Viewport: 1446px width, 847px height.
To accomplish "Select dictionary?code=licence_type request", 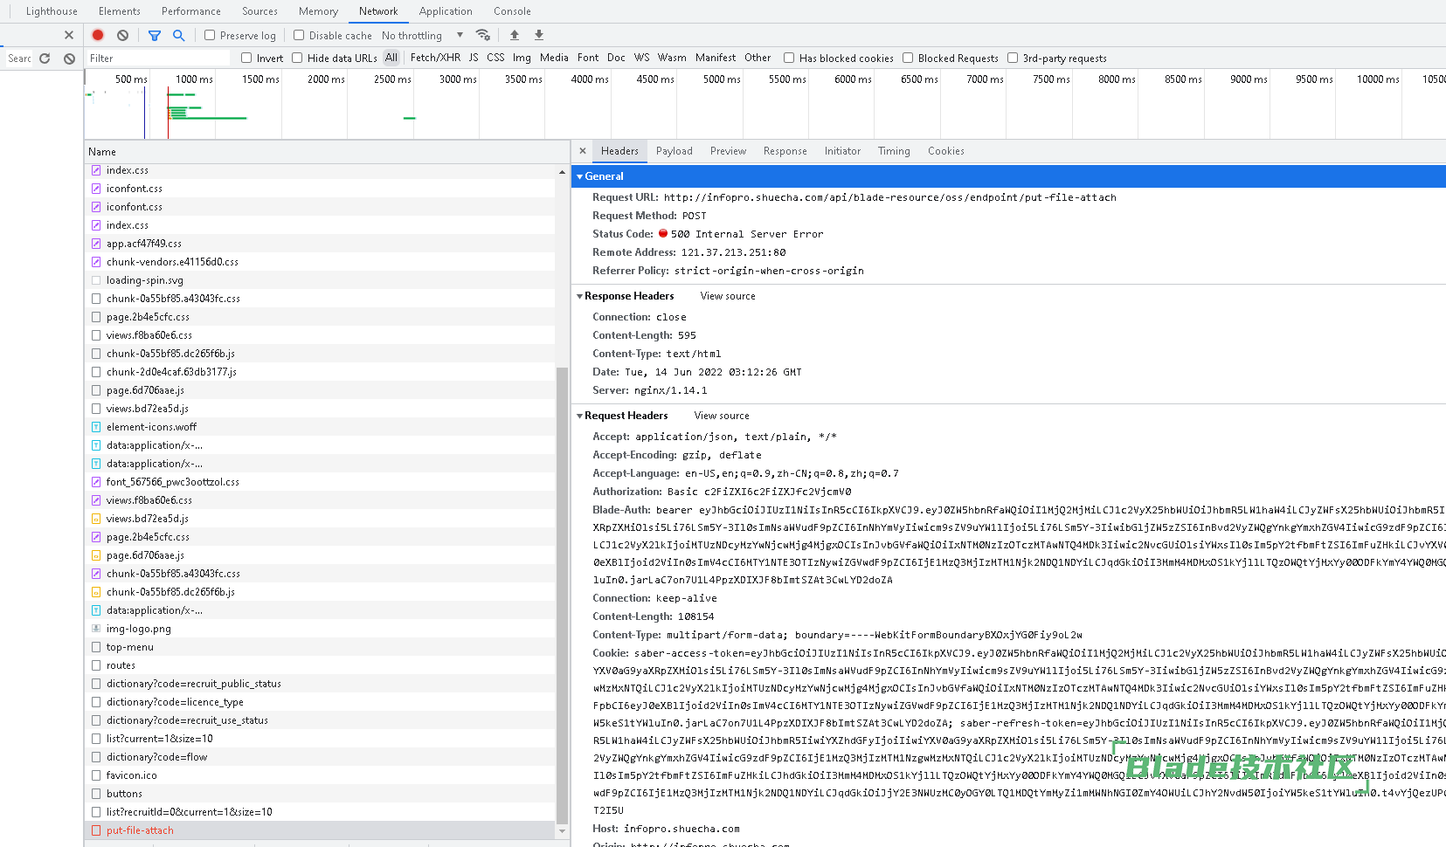I will tap(321, 702).
